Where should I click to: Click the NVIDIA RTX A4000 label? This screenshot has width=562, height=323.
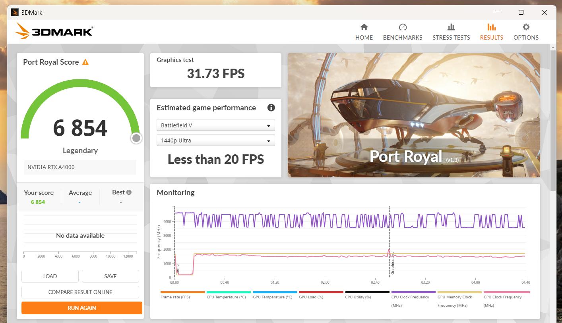tap(51, 167)
